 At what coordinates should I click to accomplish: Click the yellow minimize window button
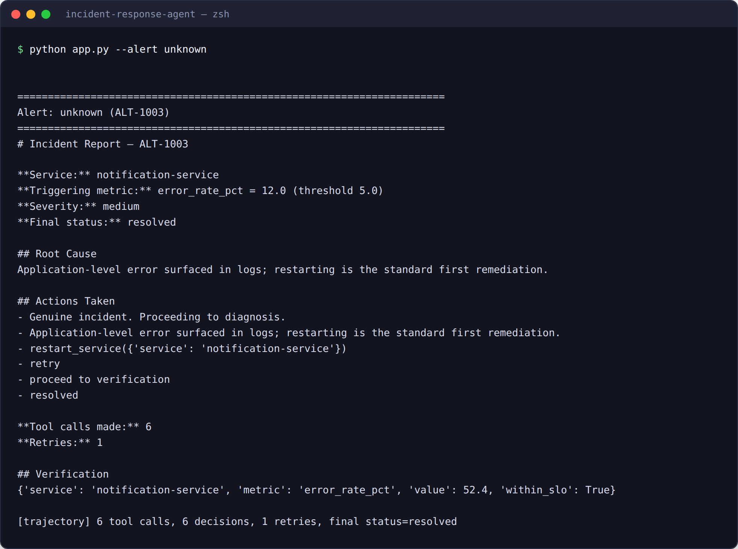click(31, 14)
